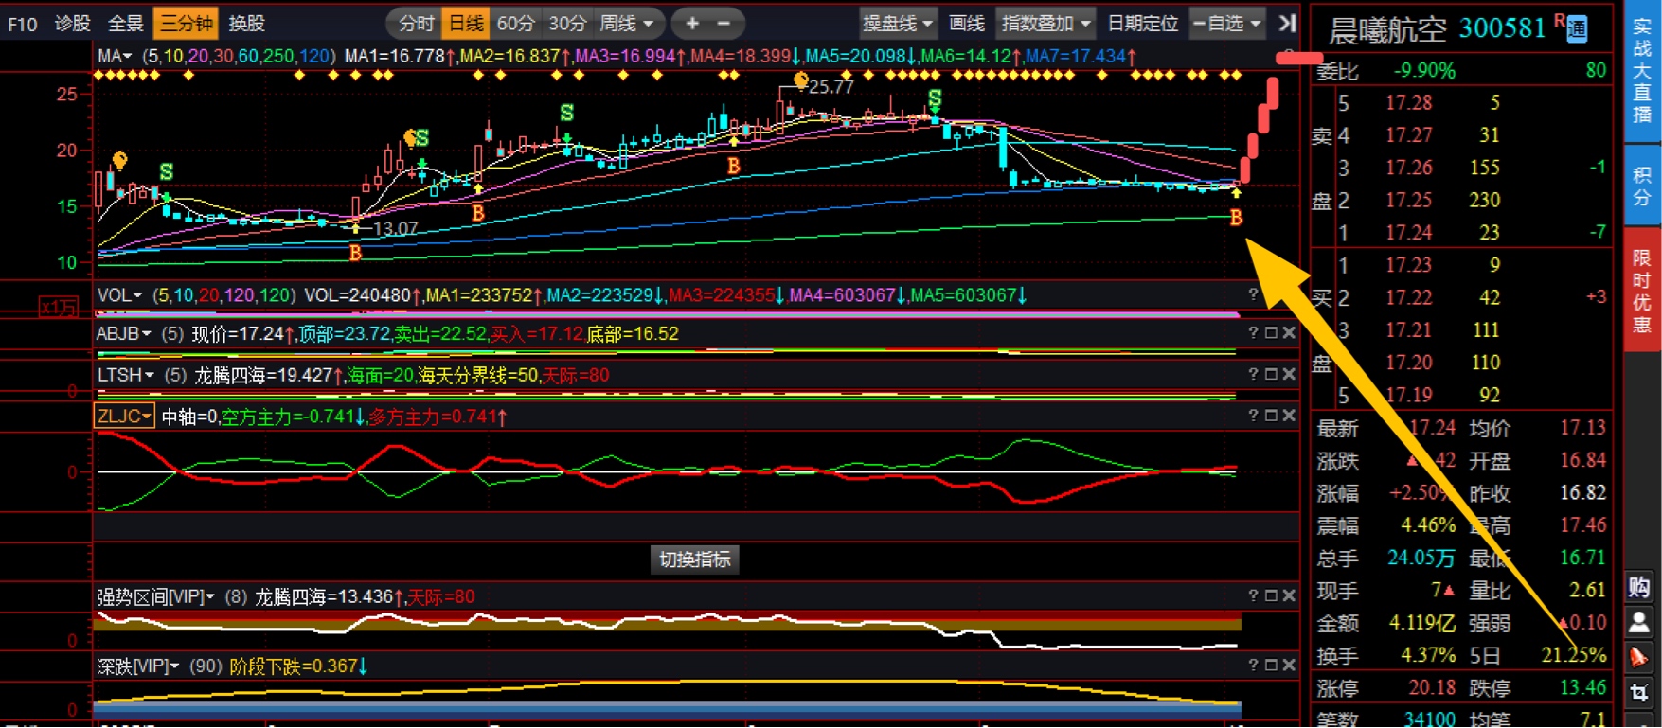
Task: Click the 跌停 13.46 limit-down value
Action: coord(1582,688)
